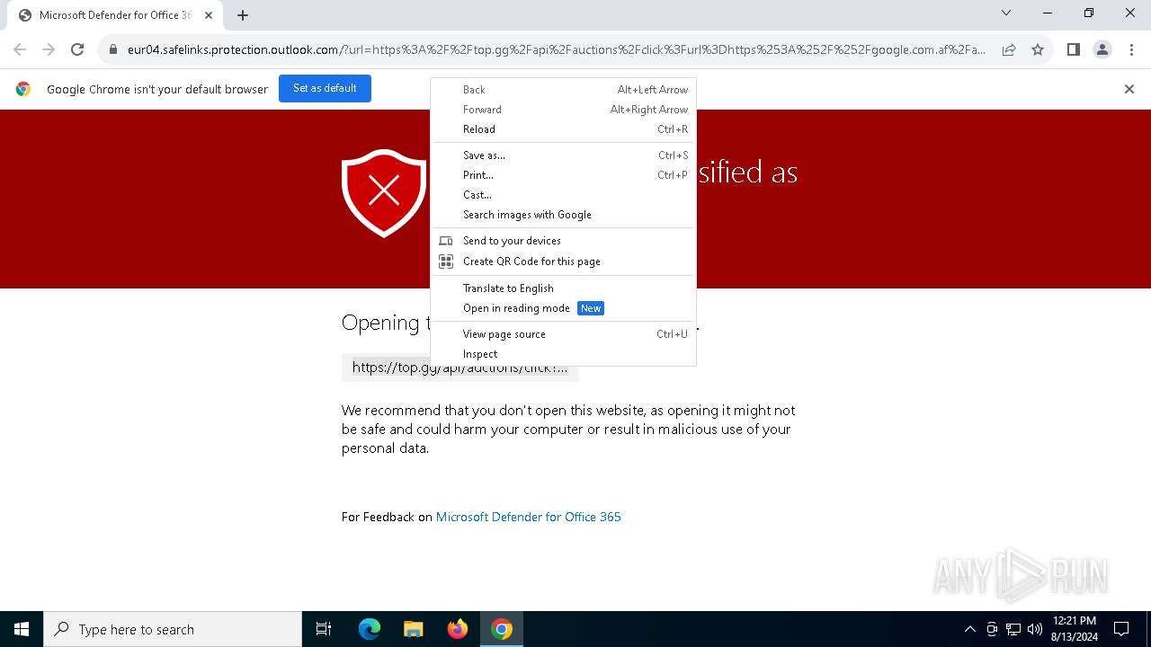Select Translate to English
Image resolution: width=1151 pixels, height=647 pixels.
click(563, 288)
